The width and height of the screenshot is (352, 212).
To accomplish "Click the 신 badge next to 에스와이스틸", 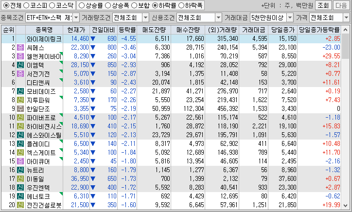I will pyautogui.click(x=20, y=135).
